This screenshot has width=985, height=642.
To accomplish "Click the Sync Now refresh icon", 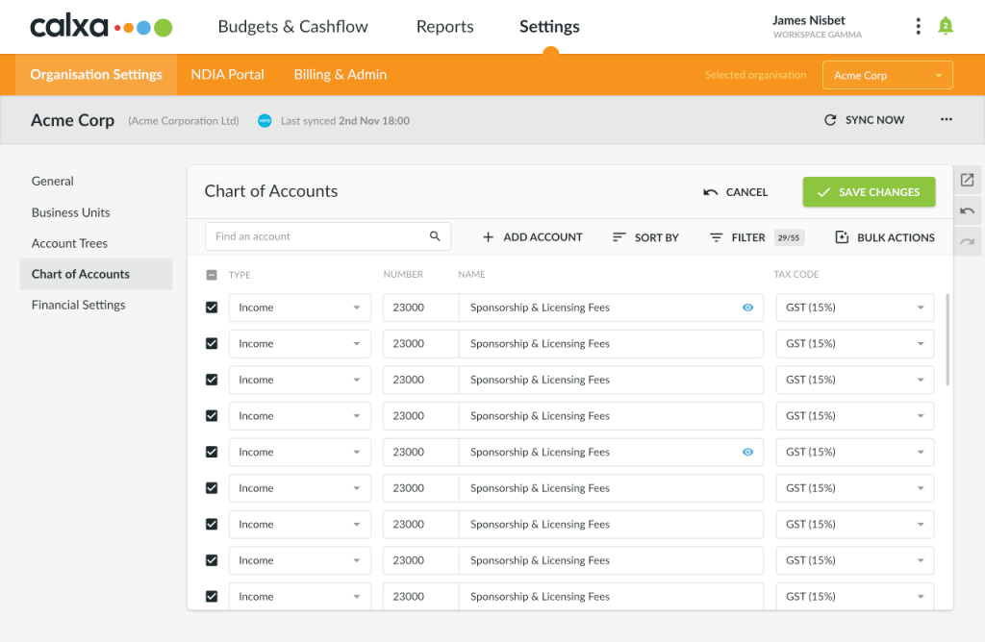I will [830, 119].
